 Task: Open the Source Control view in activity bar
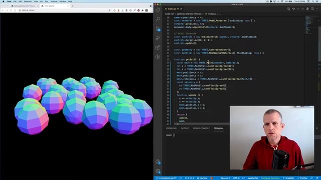[x=158, y=28]
